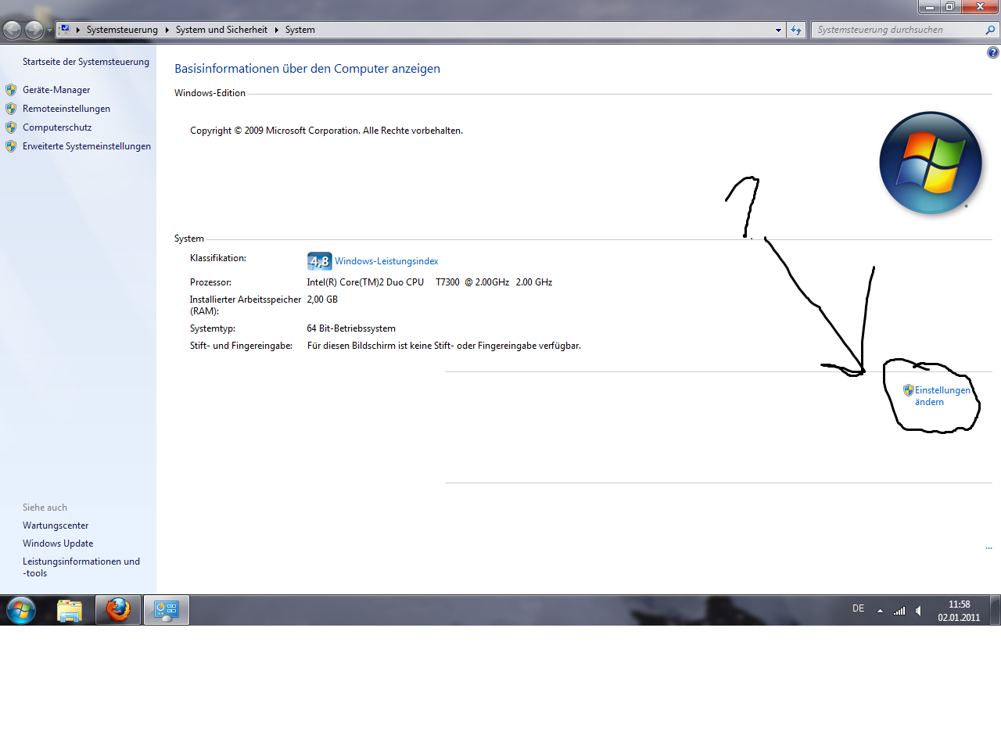Click the Copyright © 2009 Microsoft Corporation text
Viewport: 1001px width, 739px height.
[326, 131]
